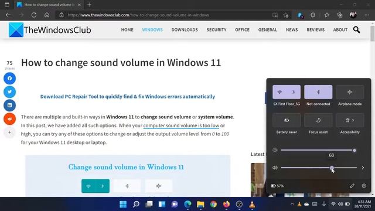Toggle Focus assist tile

318,120
